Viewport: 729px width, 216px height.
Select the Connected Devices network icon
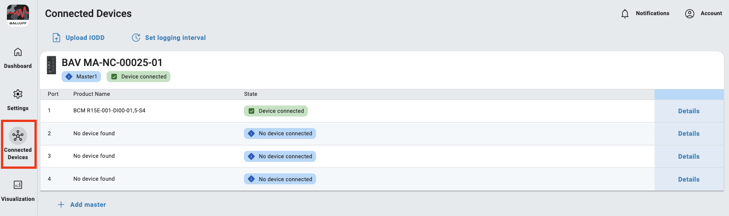click(x=18, y=136)
